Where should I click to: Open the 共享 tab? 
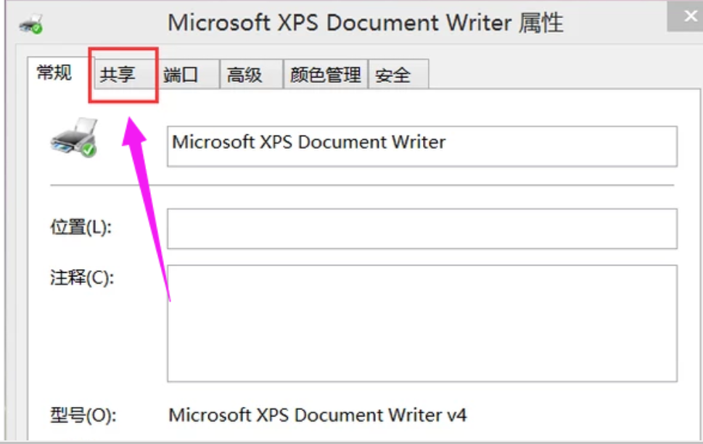point(118,75)
